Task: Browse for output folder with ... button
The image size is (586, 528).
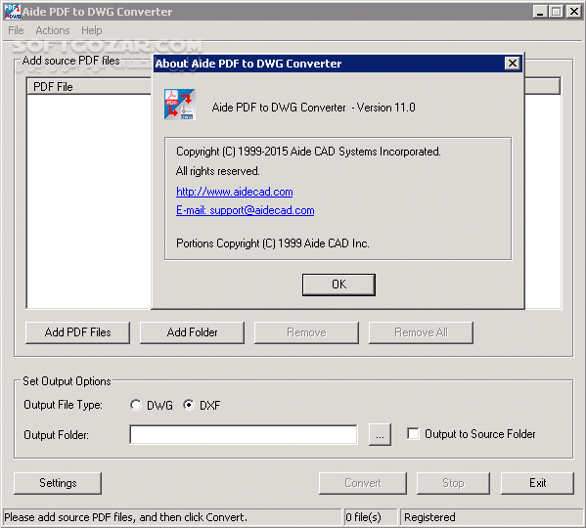Action: tap(380, 435)
